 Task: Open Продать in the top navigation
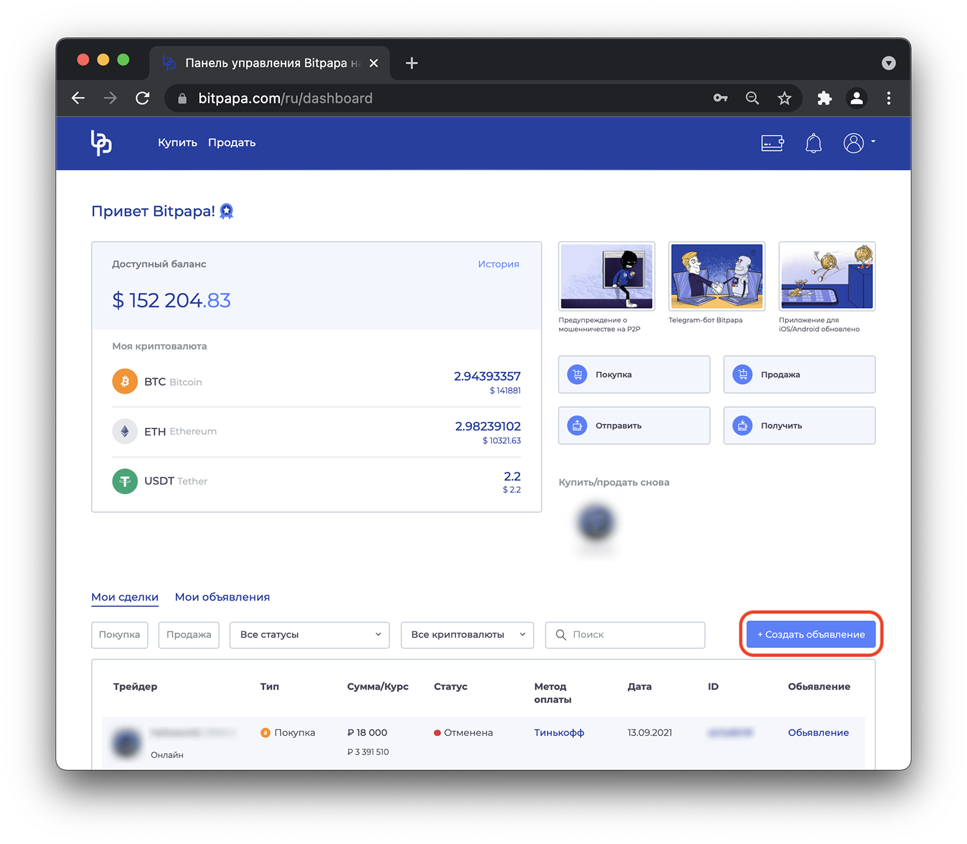tap(232, 142)
